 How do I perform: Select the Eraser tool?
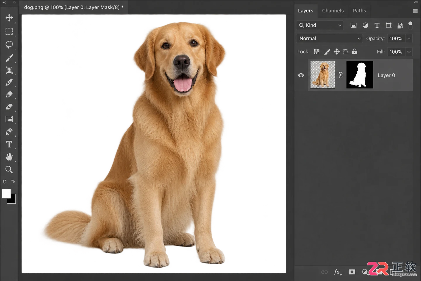[9, 107]
